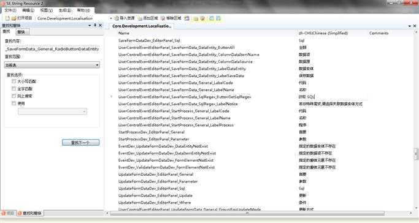419x223 pixels.
Task: Click the toolbar icon right after 移除区域
Action: click(186, 18)
